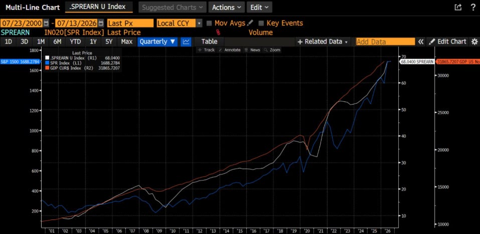Select the 1M range tab
Screen dimensions: 480x234
pyautogui.click(x=41, y=41)
